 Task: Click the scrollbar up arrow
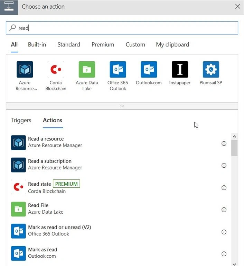(234, 136)
